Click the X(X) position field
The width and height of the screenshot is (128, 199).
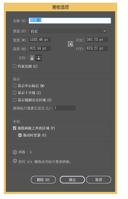tap(97, 40)
